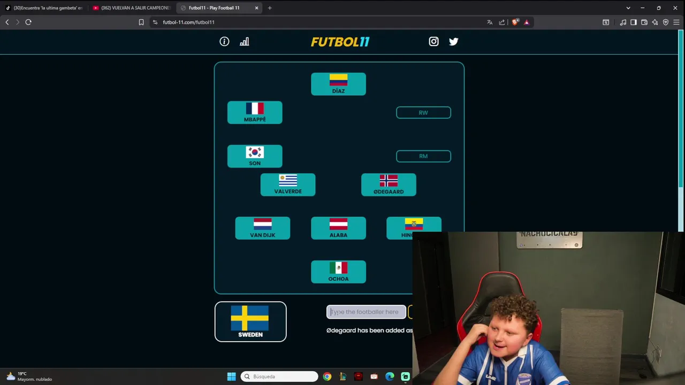
Task: Click the Ochoa Mexico player card
Action: [x=338, y=272]
